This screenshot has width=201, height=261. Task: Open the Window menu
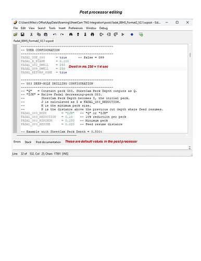point(91,28)
